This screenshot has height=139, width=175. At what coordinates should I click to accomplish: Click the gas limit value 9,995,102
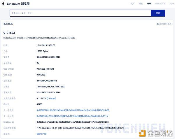tap(41, 75)
